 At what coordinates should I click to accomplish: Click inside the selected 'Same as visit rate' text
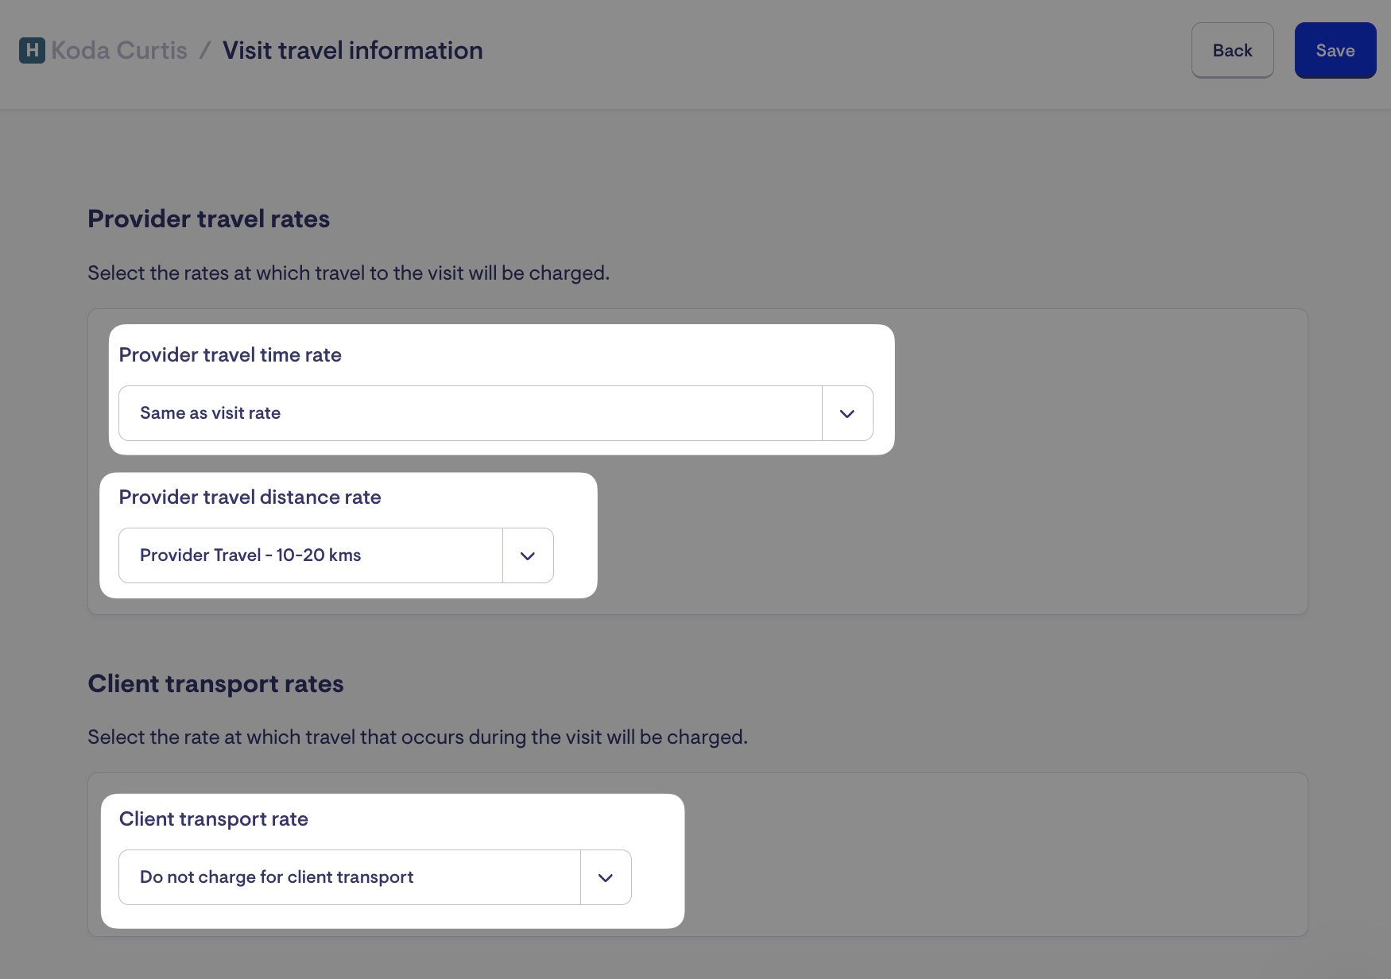click(x=210, y=413)
